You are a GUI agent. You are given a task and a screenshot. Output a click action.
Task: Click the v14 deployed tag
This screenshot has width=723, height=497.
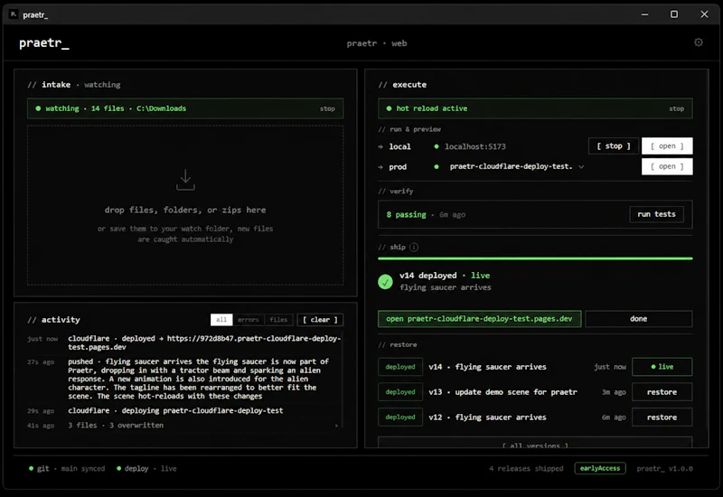(400, 367)
